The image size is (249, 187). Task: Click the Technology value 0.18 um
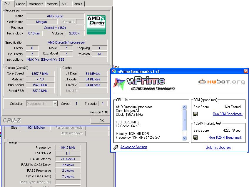(x=34, y=33)
